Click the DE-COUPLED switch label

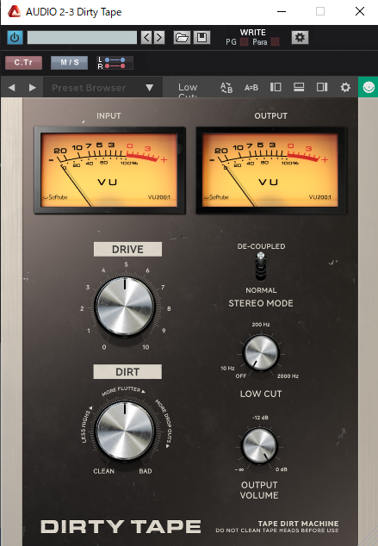coord(261,246)
